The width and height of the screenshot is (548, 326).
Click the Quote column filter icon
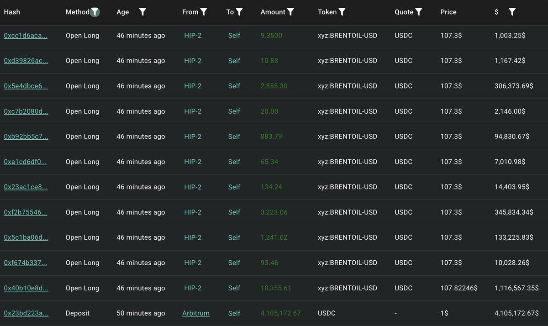pos(419,12)
